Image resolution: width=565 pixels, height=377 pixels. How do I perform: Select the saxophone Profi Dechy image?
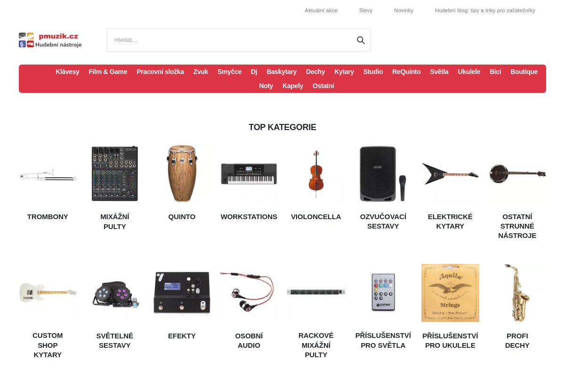pos(517,293)
